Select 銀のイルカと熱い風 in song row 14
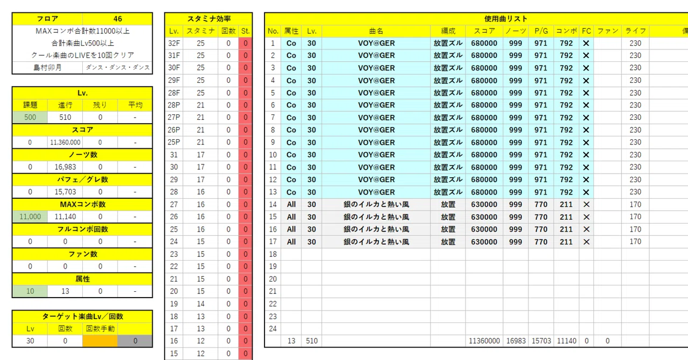The image size is (688, 360). pyautogui.click(x=376, y=204)
